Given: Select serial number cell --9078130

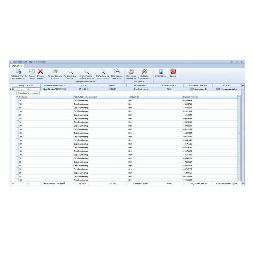Looking at the screenshot, I should click(210, 151).
